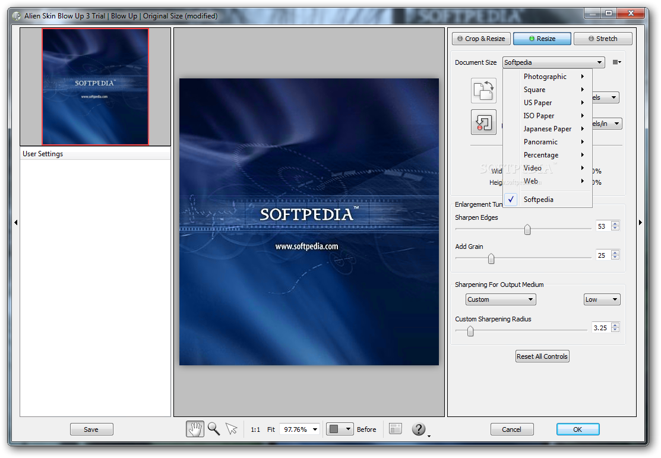Select Crop & Resize mode
This screenshot has height=458, width=661.
481,39
